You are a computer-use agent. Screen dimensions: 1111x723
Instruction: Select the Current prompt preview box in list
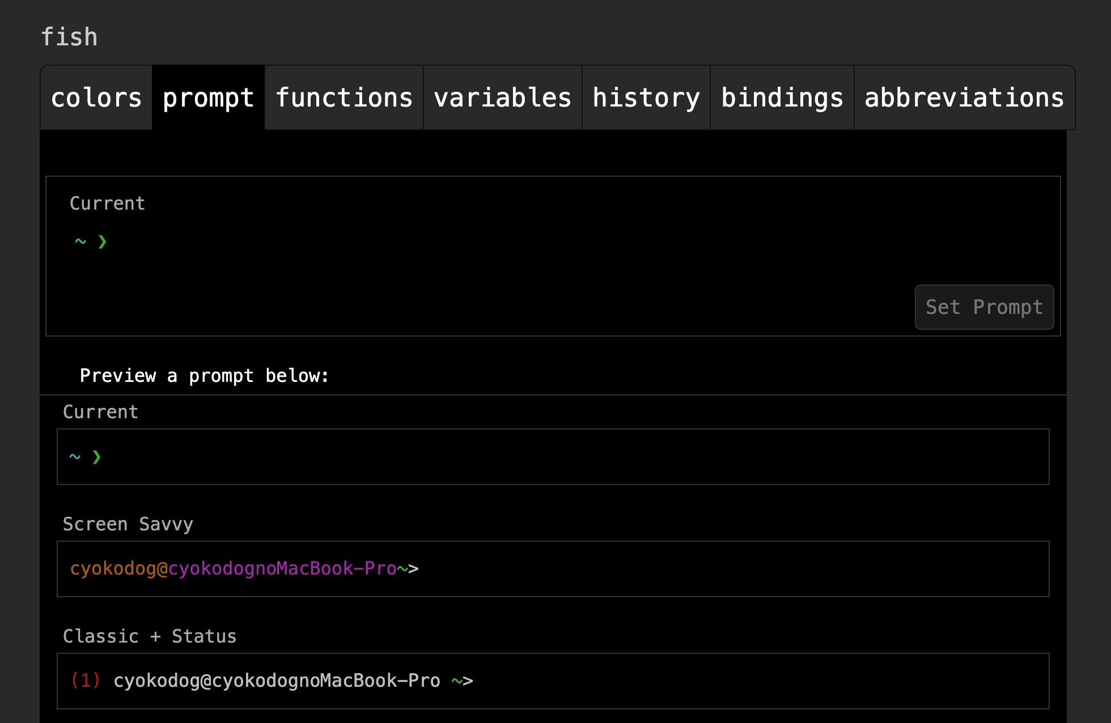pos(553,457)
